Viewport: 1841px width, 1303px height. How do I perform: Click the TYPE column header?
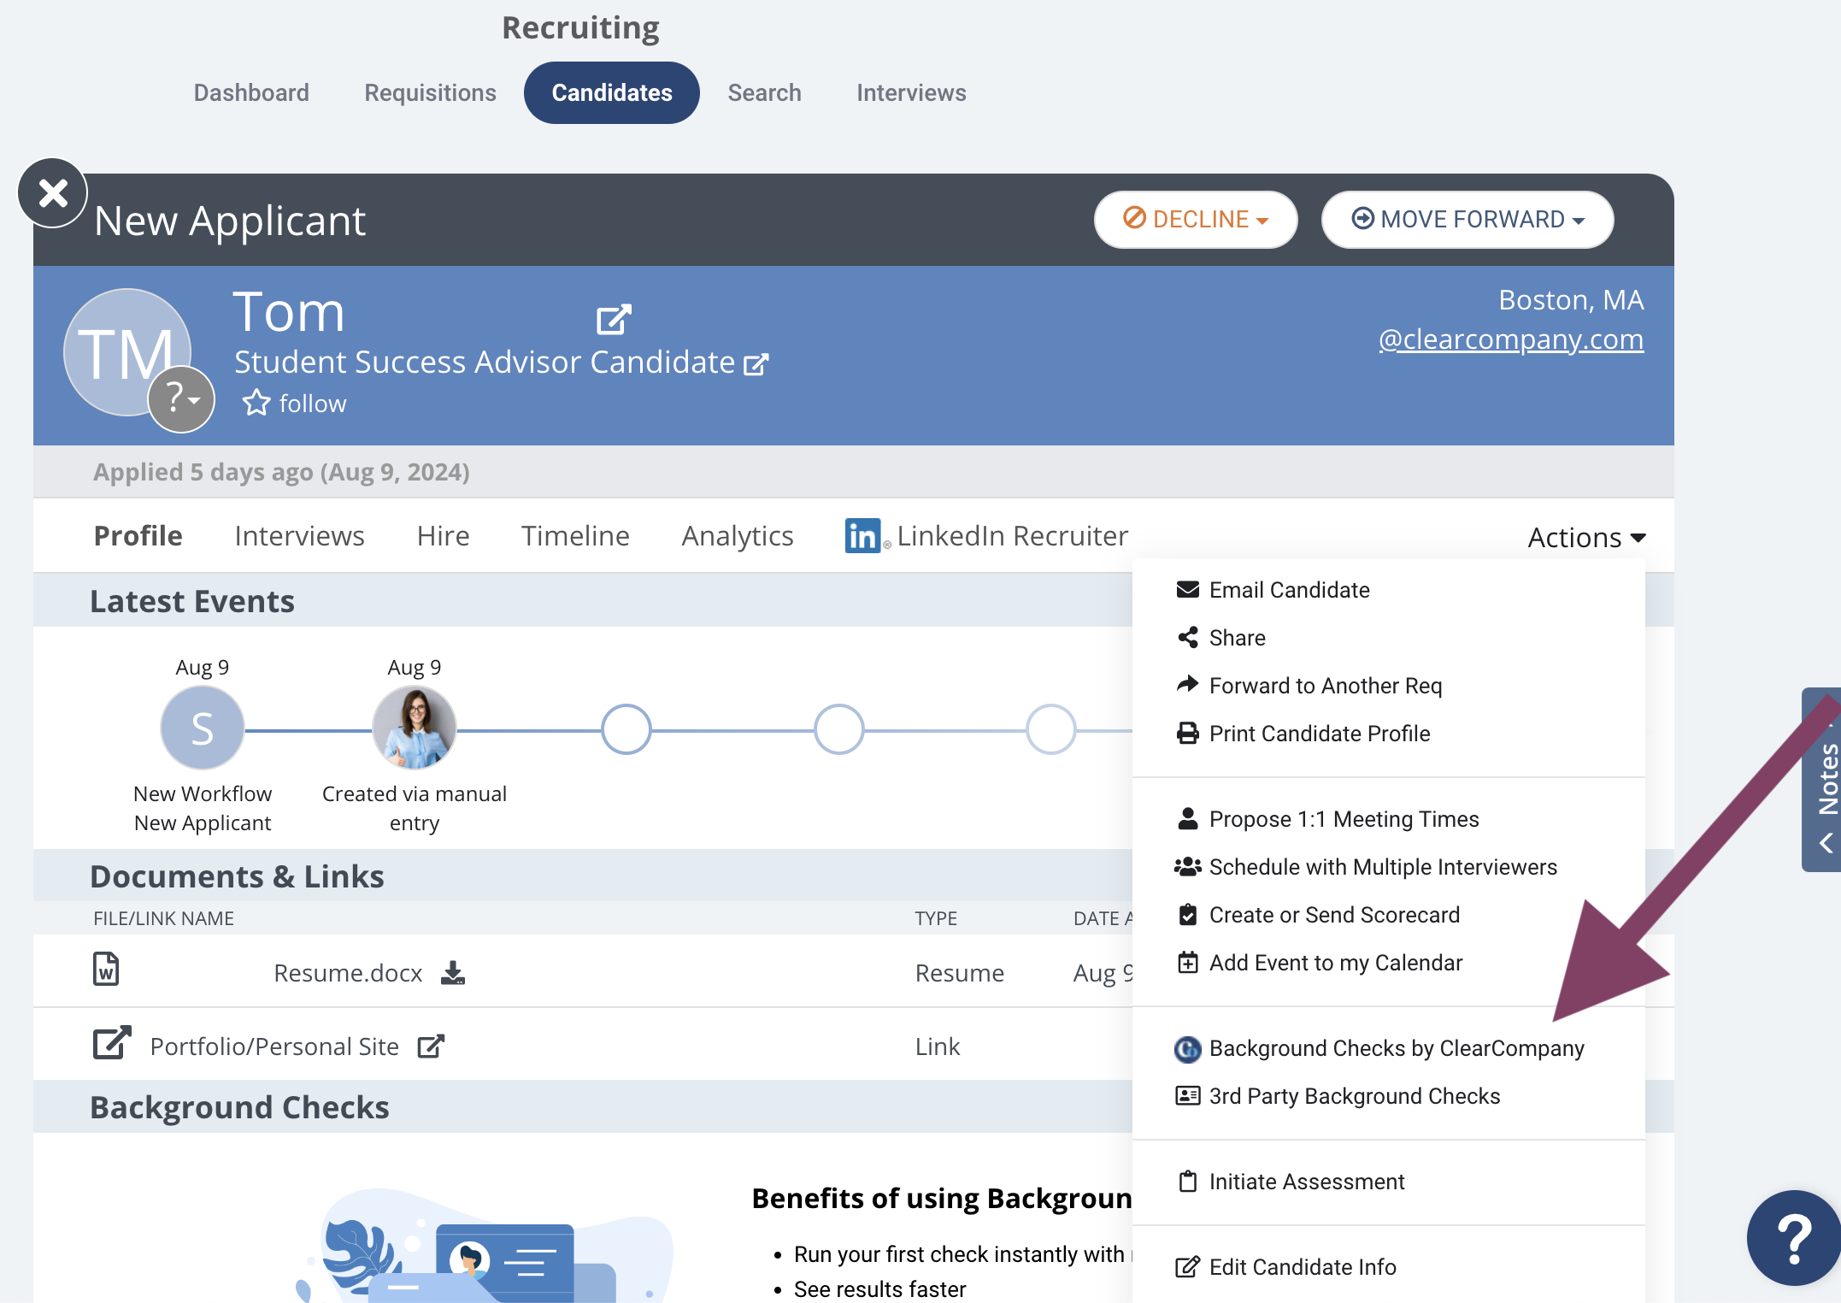click(x=936, y=918)
